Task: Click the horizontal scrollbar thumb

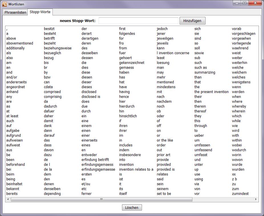Action: (101, 199)
